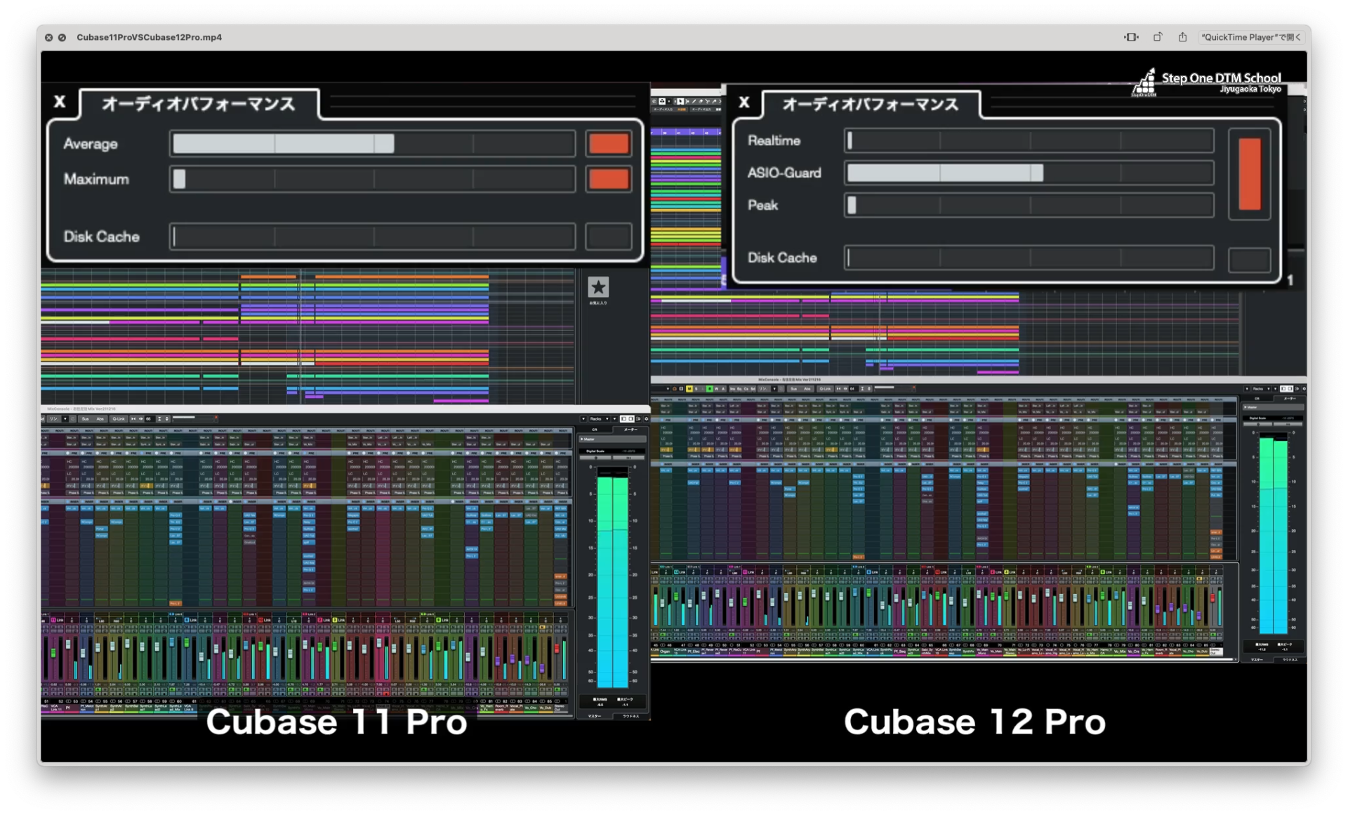The width and height of the screenshot is (1348, 815).
Task: Select the Draw tool on the Cubase 12 toolbar
Action: [694, 101]
